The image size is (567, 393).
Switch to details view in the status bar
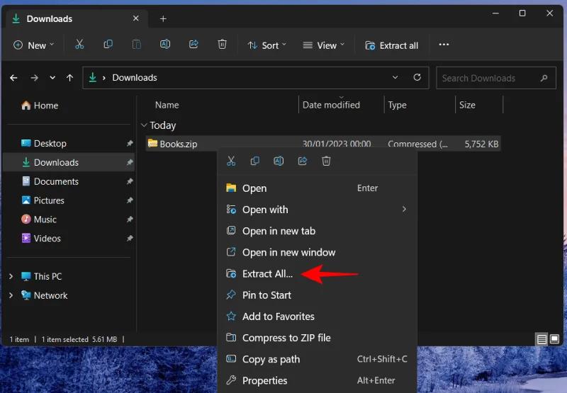542,339
